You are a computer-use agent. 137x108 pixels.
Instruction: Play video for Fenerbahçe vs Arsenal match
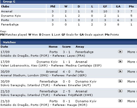point(120,91)
